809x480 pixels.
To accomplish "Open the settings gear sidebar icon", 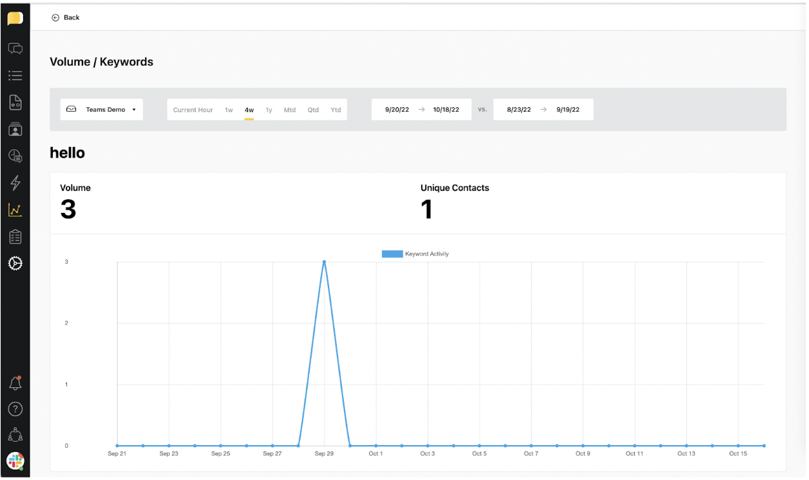I will click(15, 263).
